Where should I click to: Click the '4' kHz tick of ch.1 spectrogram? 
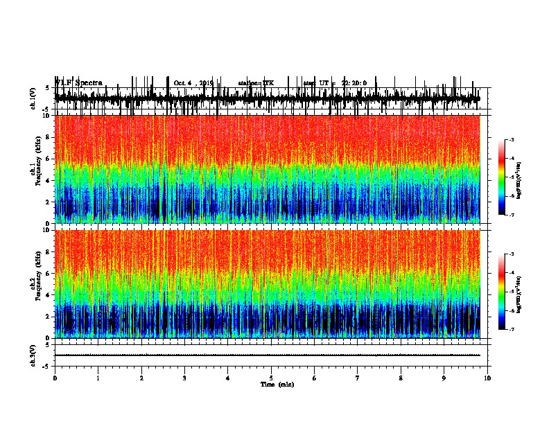[48, 181]
